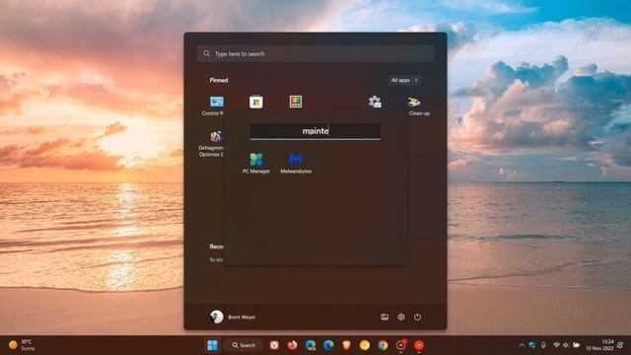Open File Explorer from Start menu footer
Viewport: 631px width, 355px height.
[x=385, y=318]
